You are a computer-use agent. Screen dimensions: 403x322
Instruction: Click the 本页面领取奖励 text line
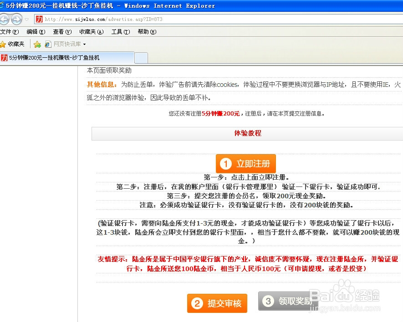point(109,70)
